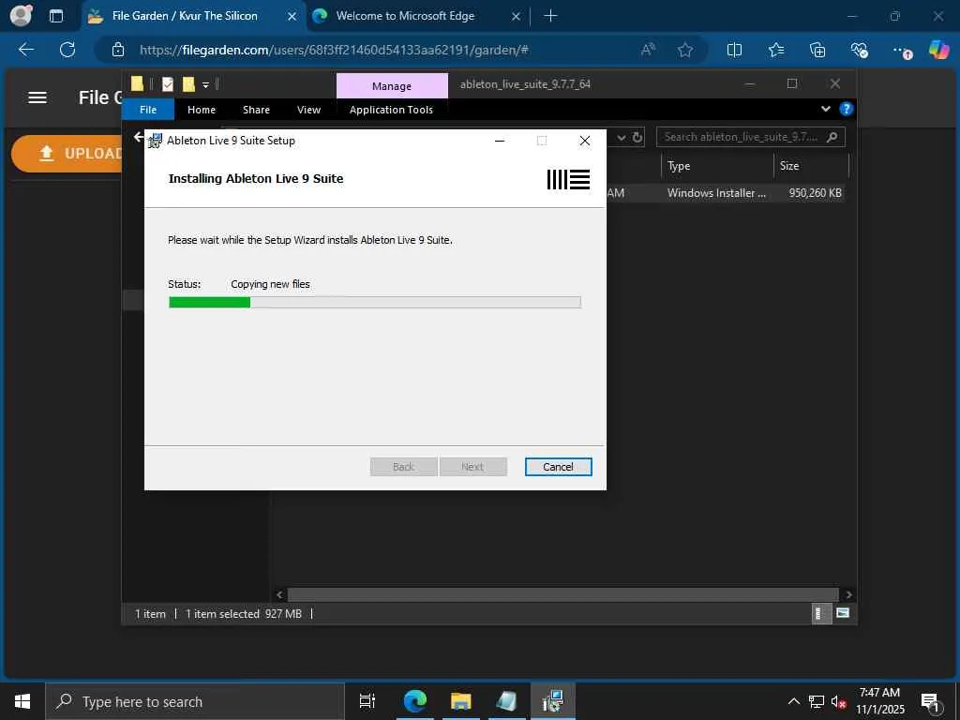This screenshot has height=720, width=960.
Task: Click the Ableton Live 9 Suite Setup title icon
Action: tap(155, 141)
